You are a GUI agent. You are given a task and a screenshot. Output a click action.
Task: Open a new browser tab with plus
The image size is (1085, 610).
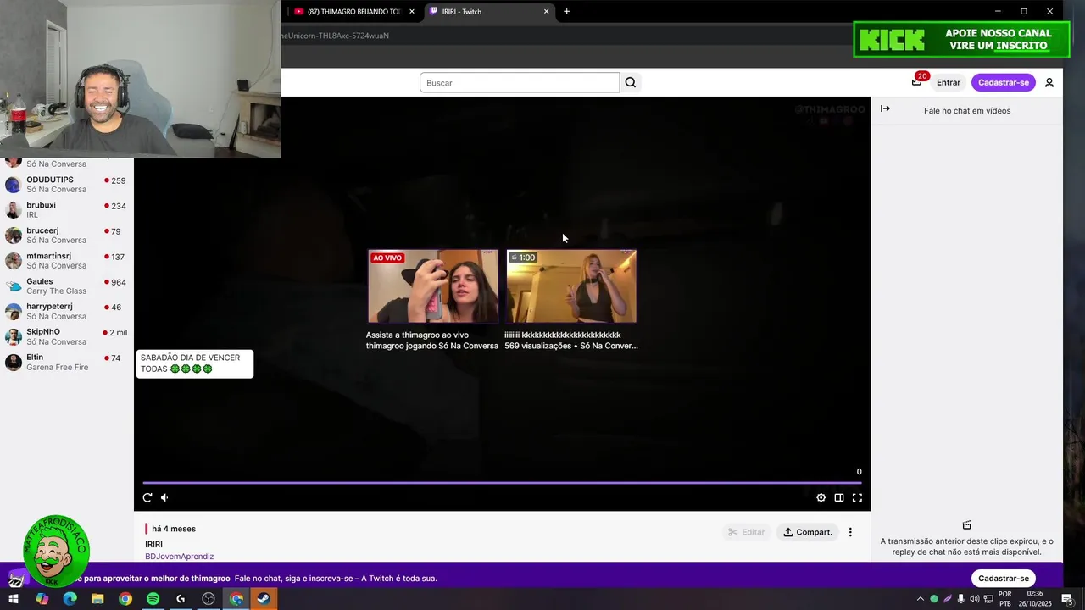click(566, 11)
